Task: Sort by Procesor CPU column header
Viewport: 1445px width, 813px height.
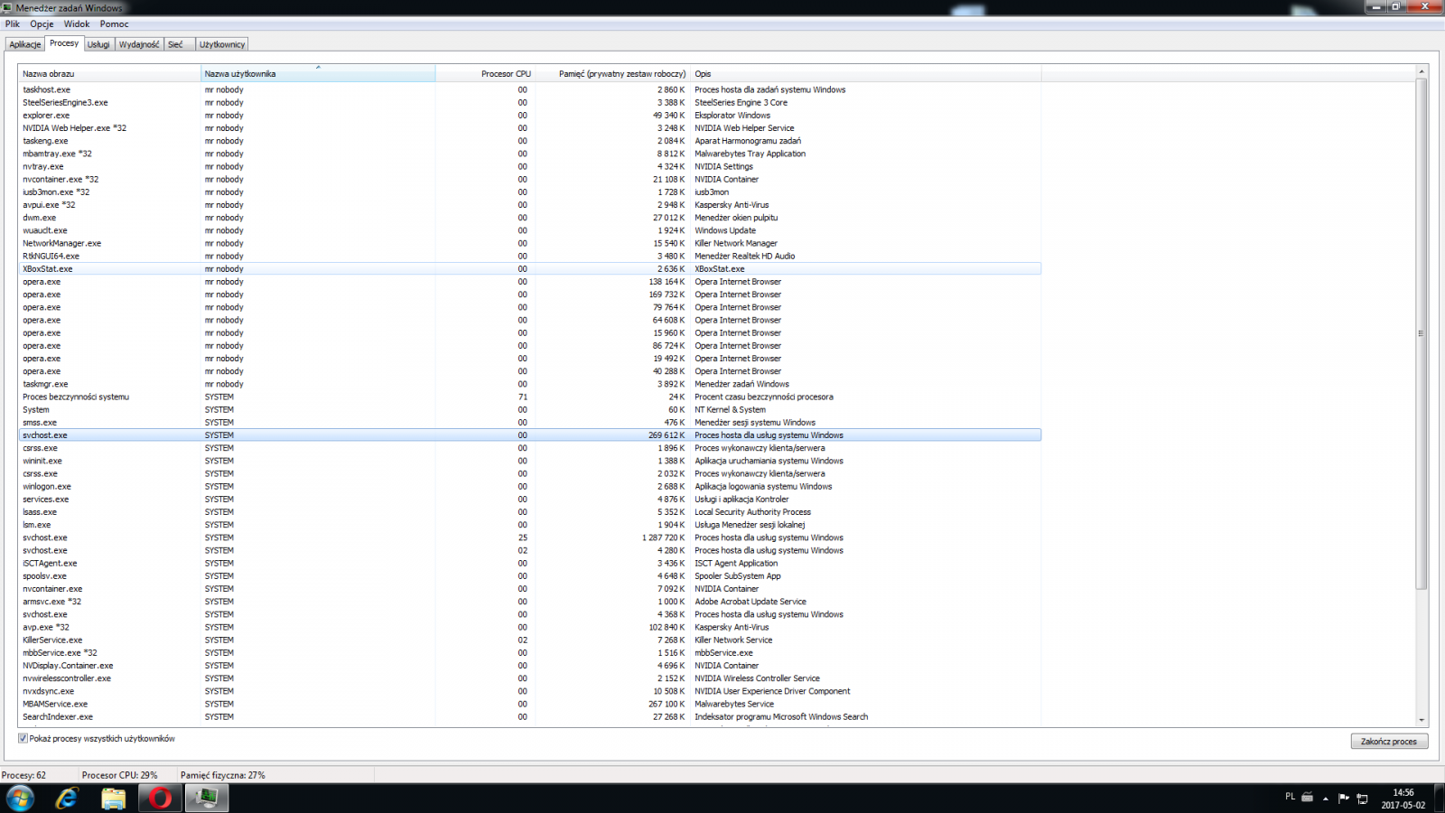Action: [x=485, y=74]
